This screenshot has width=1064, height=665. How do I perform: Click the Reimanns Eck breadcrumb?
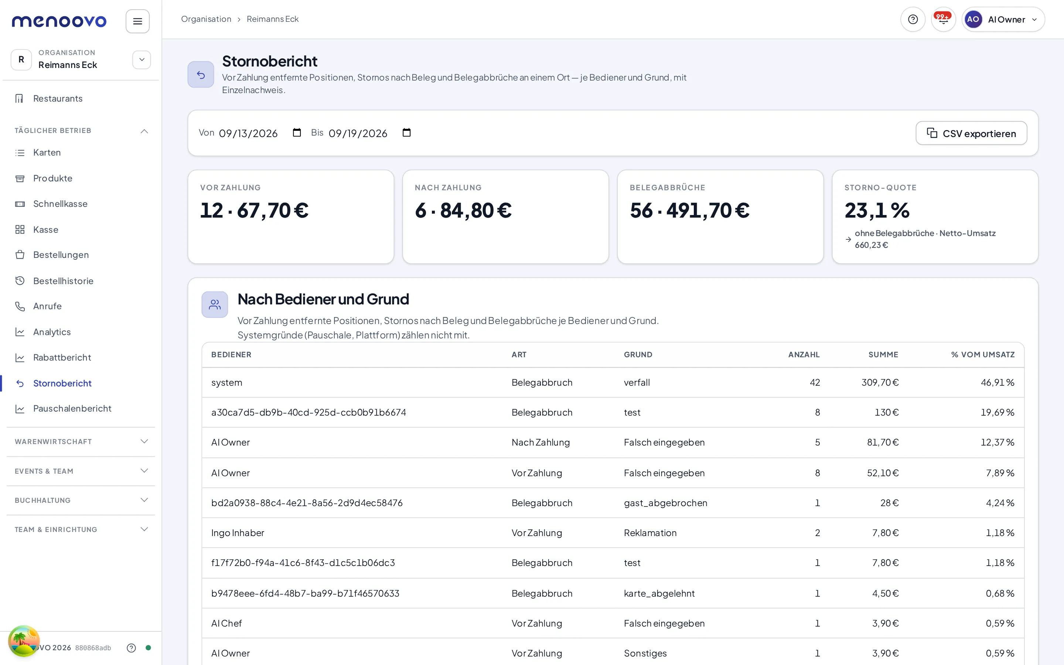tap(273, 19)
